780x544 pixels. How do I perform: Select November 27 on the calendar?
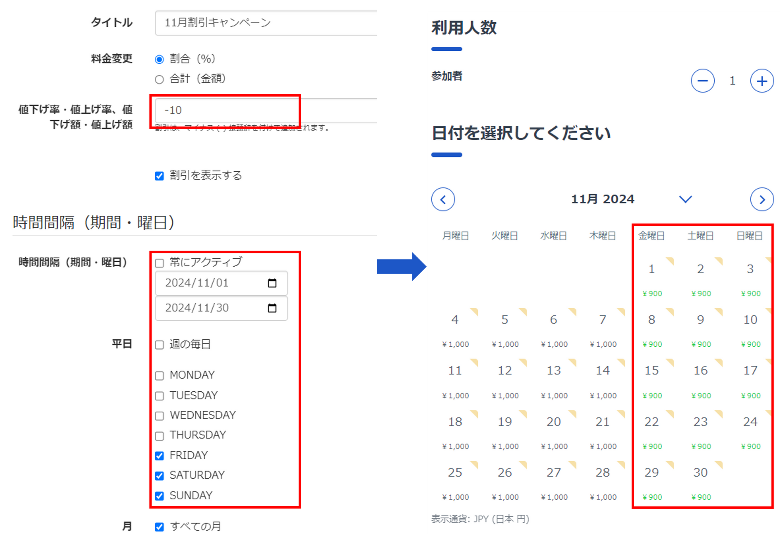pos(554,473)
